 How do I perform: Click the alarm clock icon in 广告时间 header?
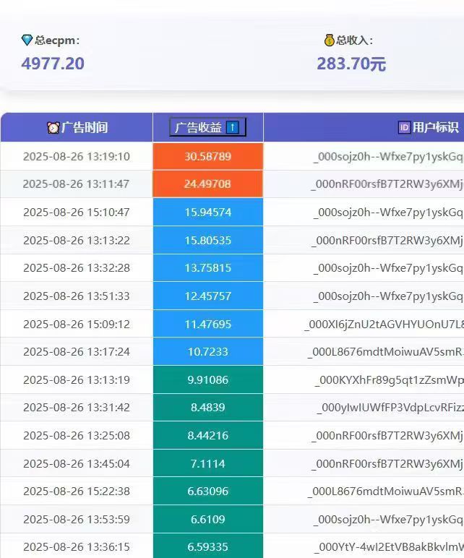tap(53, 127)
